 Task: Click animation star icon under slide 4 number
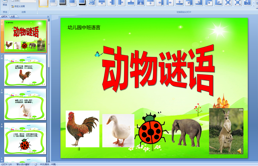coord(2,127)
